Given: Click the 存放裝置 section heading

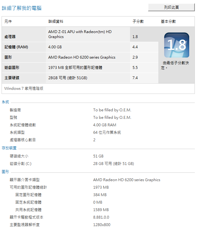Looking at the screenshot, I should tap(9, 148).
